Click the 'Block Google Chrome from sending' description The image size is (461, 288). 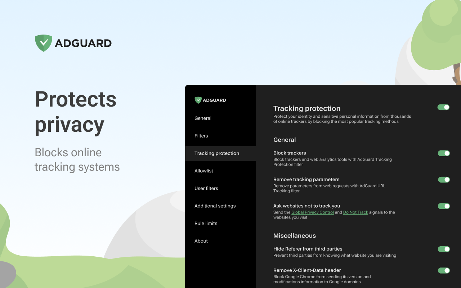click(x=322, y=279)
